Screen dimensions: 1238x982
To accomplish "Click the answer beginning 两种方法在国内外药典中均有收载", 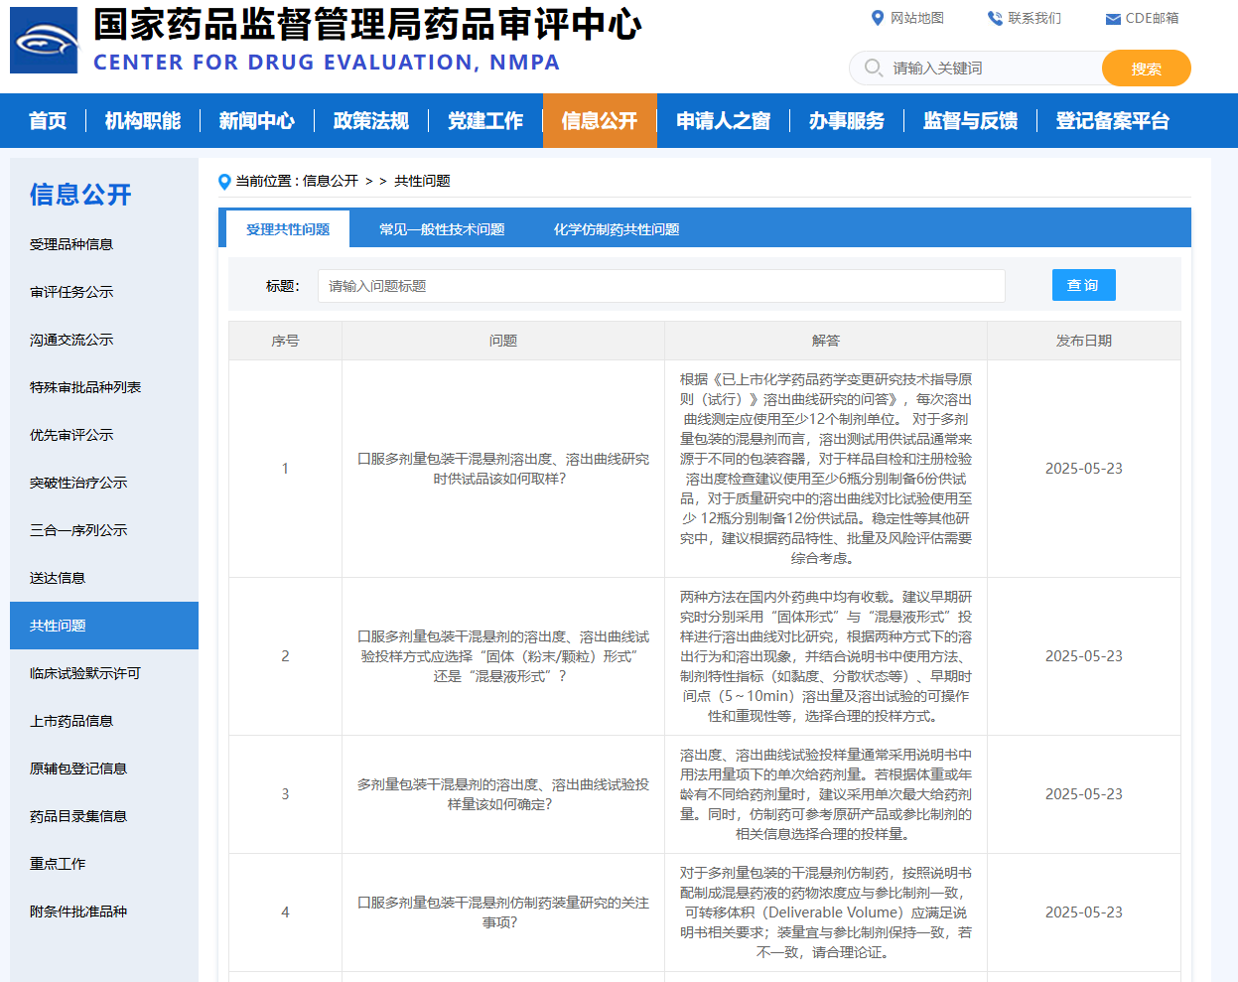I will point(826,656).
